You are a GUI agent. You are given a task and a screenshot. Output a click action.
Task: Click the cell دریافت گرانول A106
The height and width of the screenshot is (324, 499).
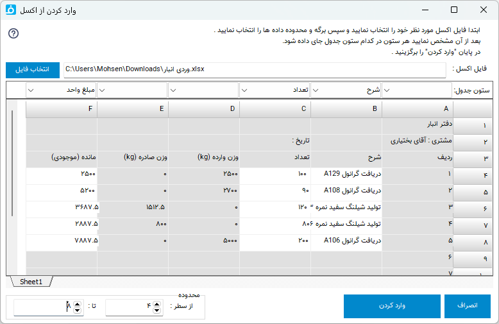346,243
